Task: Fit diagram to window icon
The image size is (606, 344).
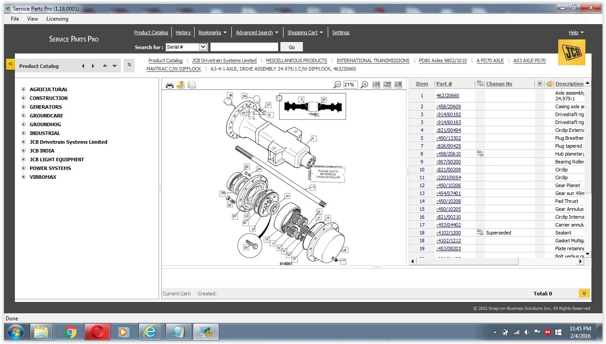Action: click(376, 85)
